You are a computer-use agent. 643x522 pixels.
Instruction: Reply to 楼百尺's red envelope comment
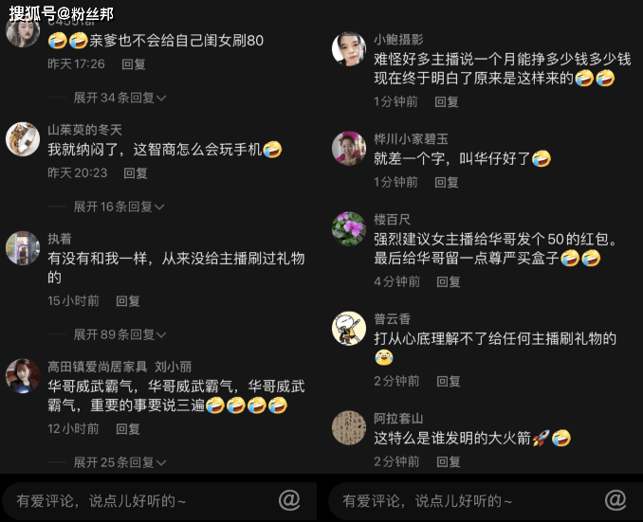449,282
